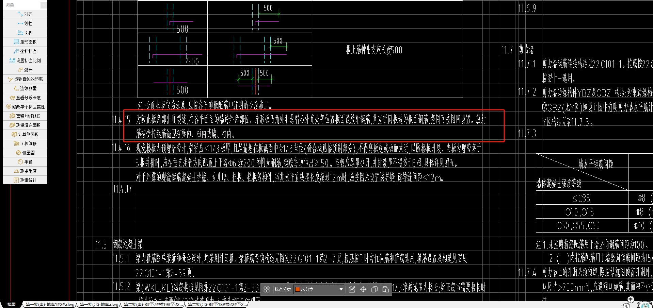The width and height of the screenshot is (653, 308).
Task: Open 第二批(北)-8#至18#楼22#至2 tab
Action: 217,305
